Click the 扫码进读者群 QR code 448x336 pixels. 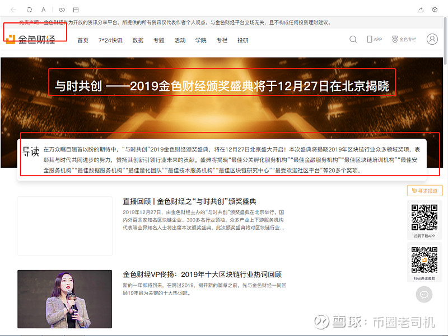pos(424,259)
